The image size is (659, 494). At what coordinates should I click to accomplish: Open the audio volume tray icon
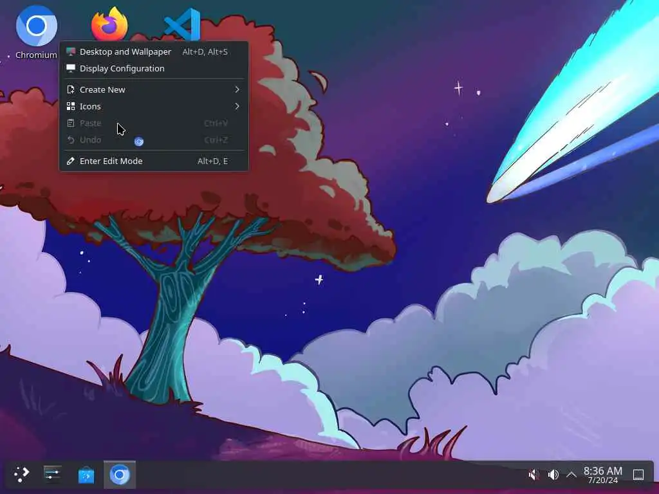(x=553, y=475)
